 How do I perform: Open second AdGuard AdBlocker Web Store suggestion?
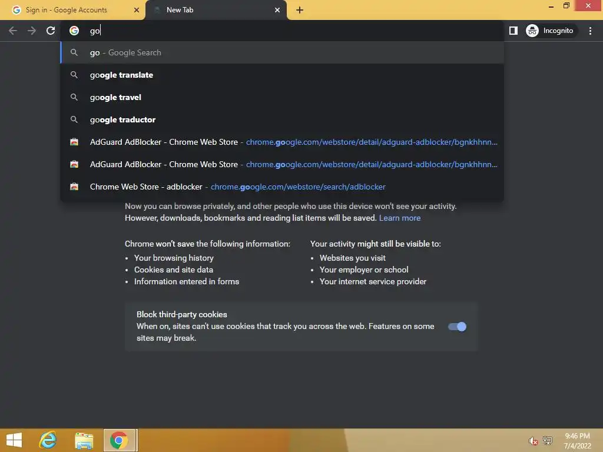[x=282, y=164]
